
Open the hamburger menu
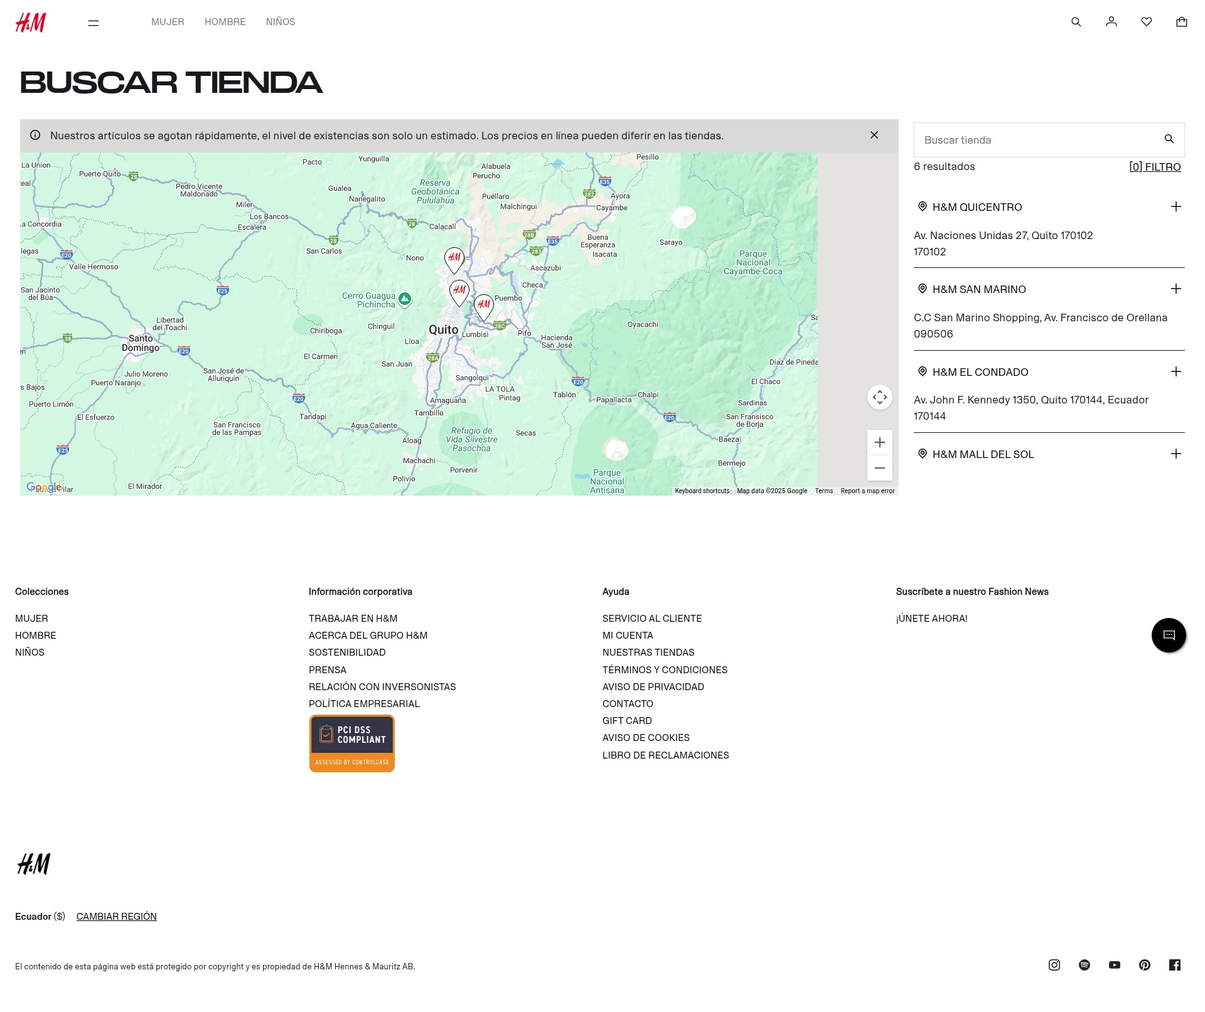[x=94, y=23]
